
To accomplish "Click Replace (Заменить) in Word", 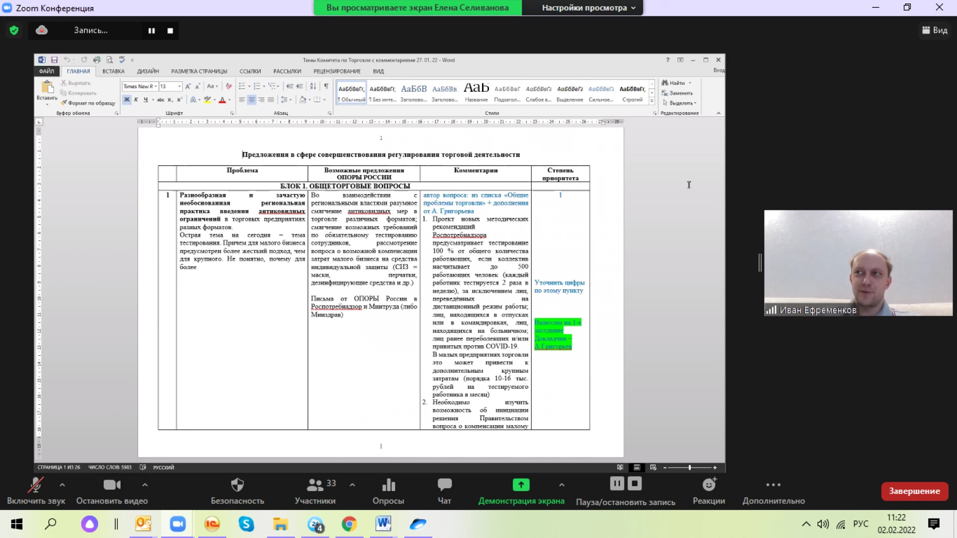I will (677, 93).
